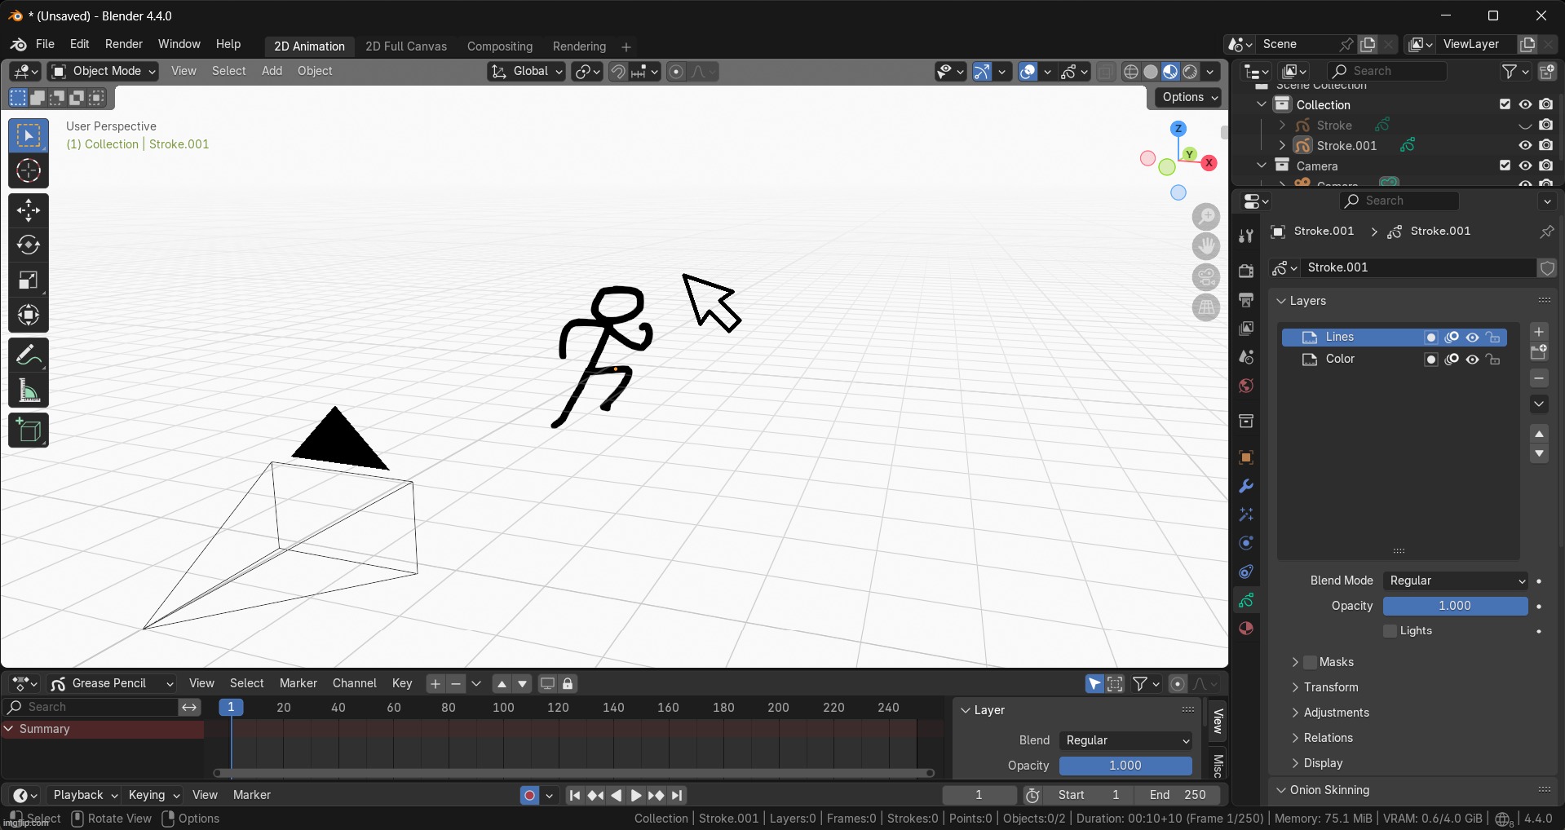
Task: Select the Cursor tool
Action: click(29, 170)
